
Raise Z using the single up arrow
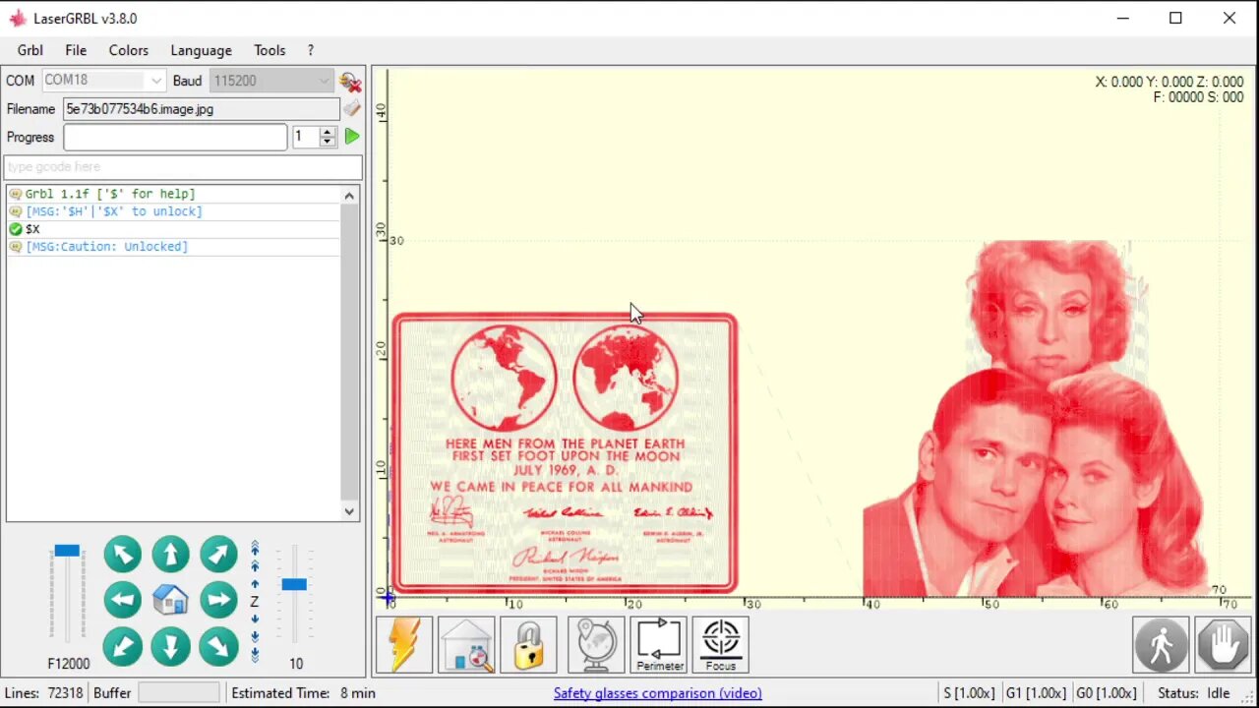coord(255,584)
